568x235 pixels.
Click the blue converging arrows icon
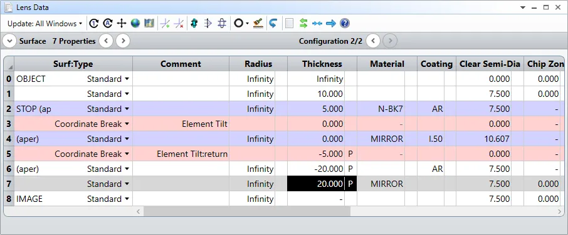point(317,24)
